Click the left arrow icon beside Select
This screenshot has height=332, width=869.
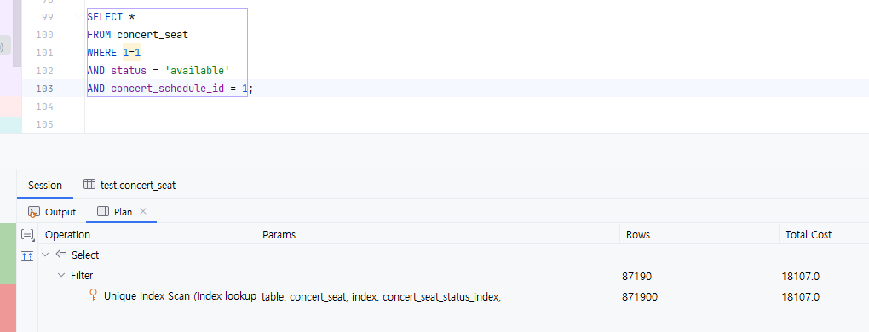pyautogui.click(x=61, y=255)
